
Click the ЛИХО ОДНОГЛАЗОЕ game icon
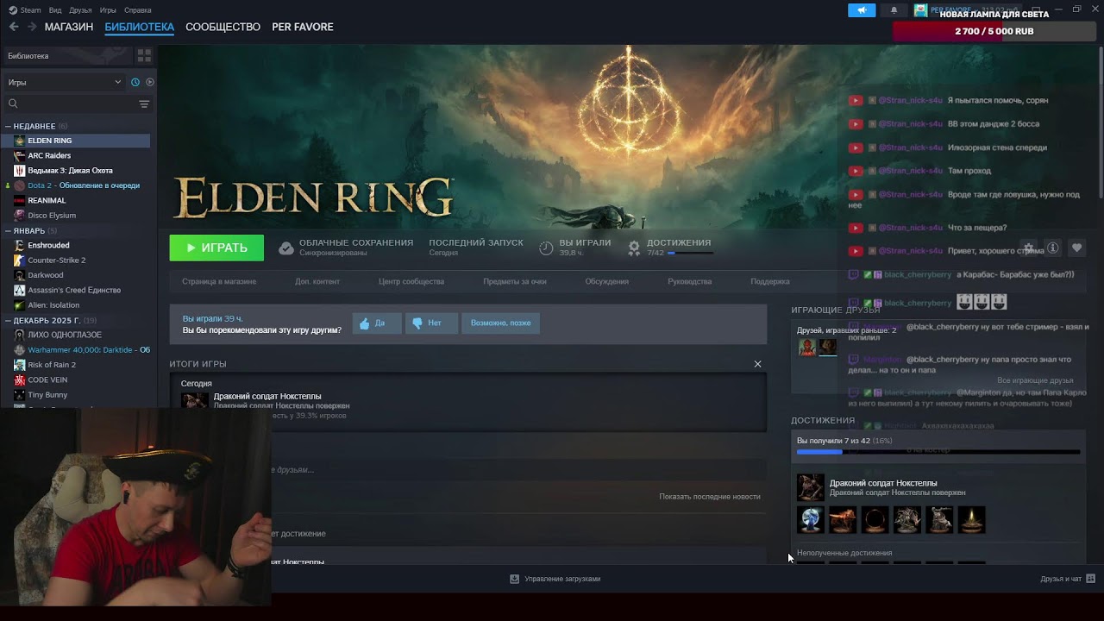point(20,335)
